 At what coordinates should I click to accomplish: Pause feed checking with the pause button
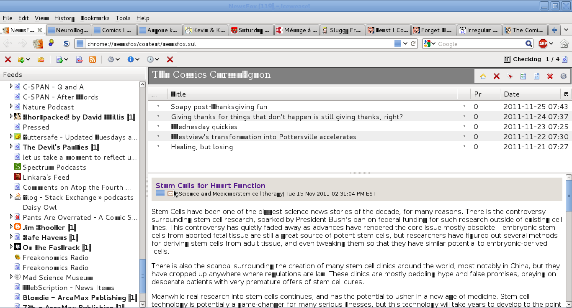point(507,59)
